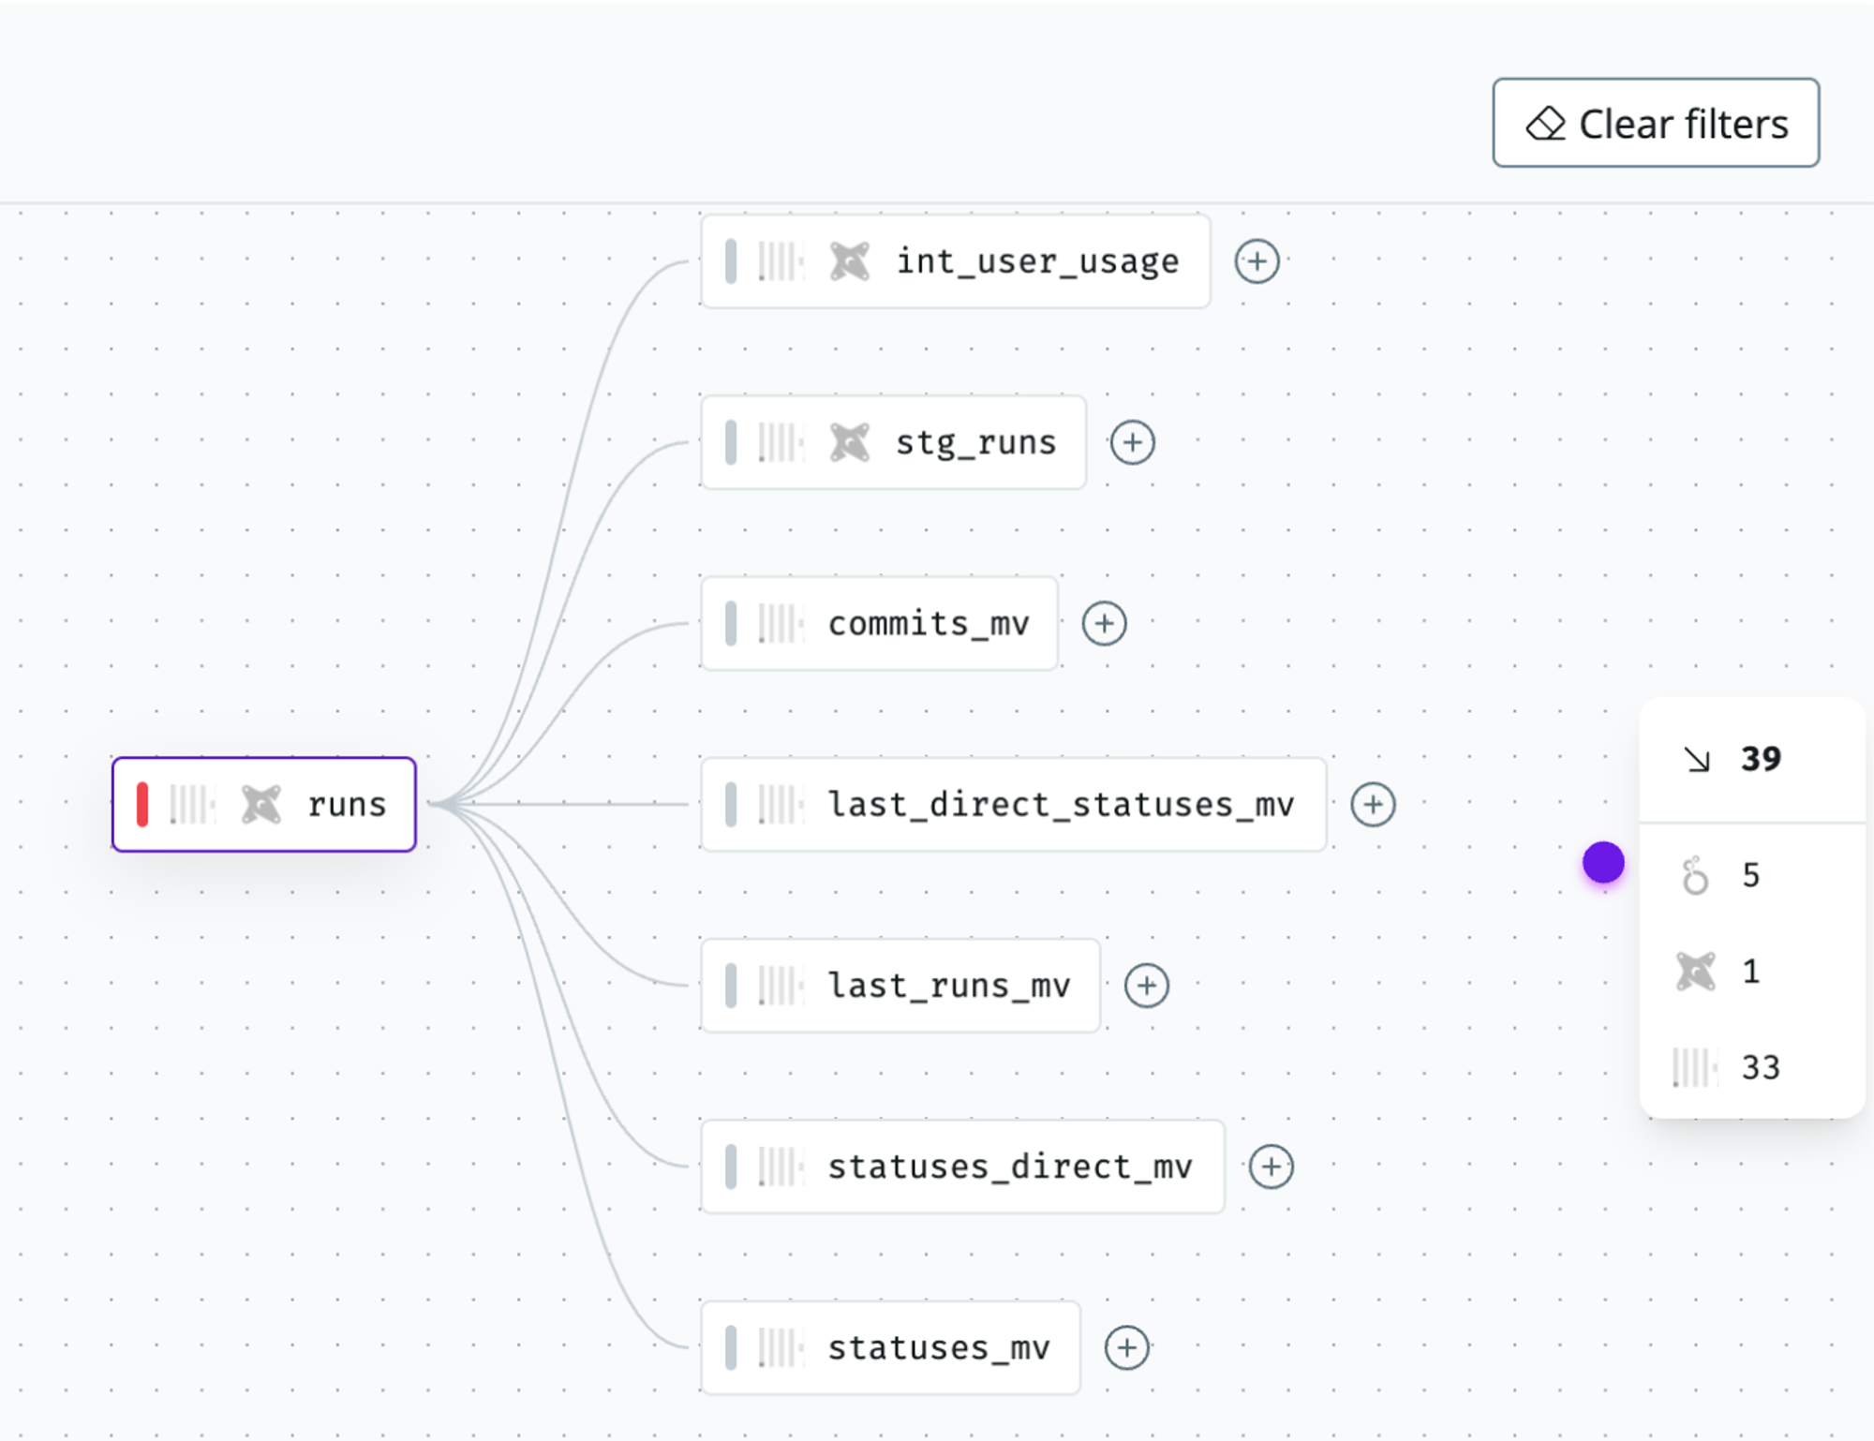Expand last_runs_mv node with plus button
This screenshot has height=1441, width=1874.
click(1146, 986)
